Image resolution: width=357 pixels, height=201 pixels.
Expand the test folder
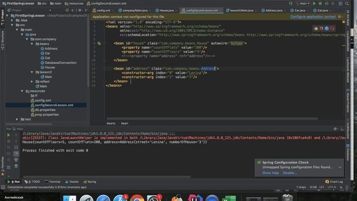coord(17,119)
